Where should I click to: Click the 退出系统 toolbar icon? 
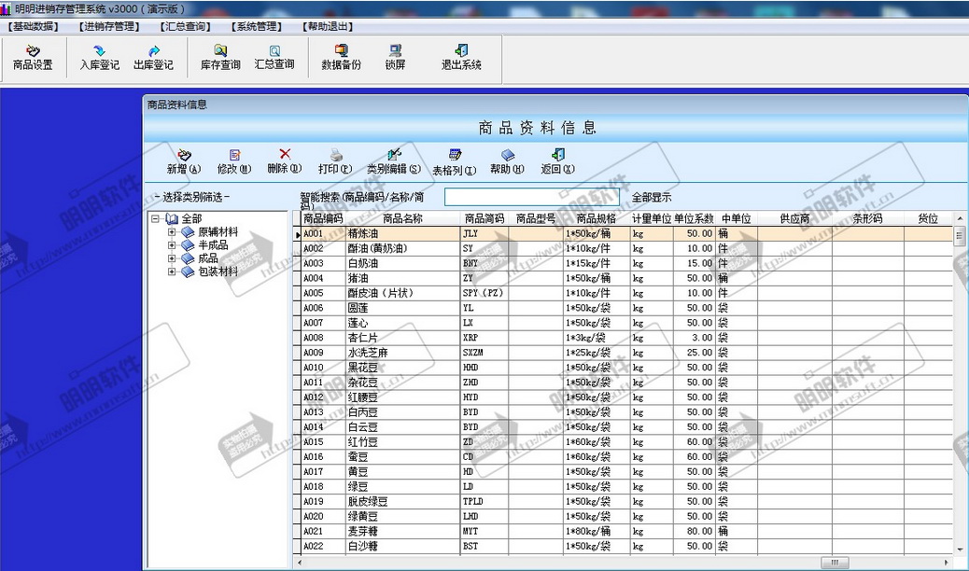point(461,57)
